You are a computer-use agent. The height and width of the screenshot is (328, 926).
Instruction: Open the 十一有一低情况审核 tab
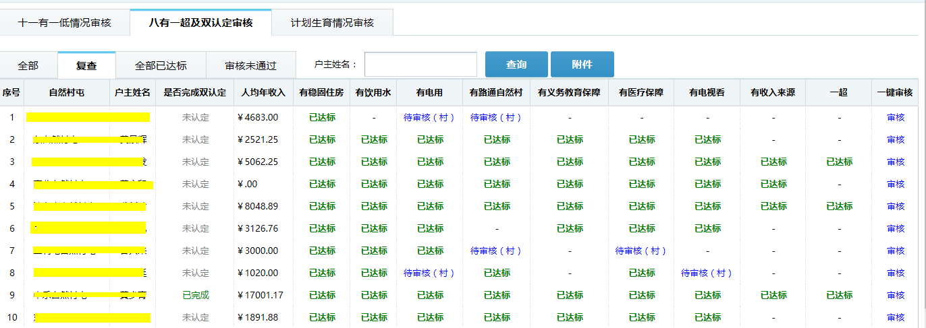pos(65,23)
